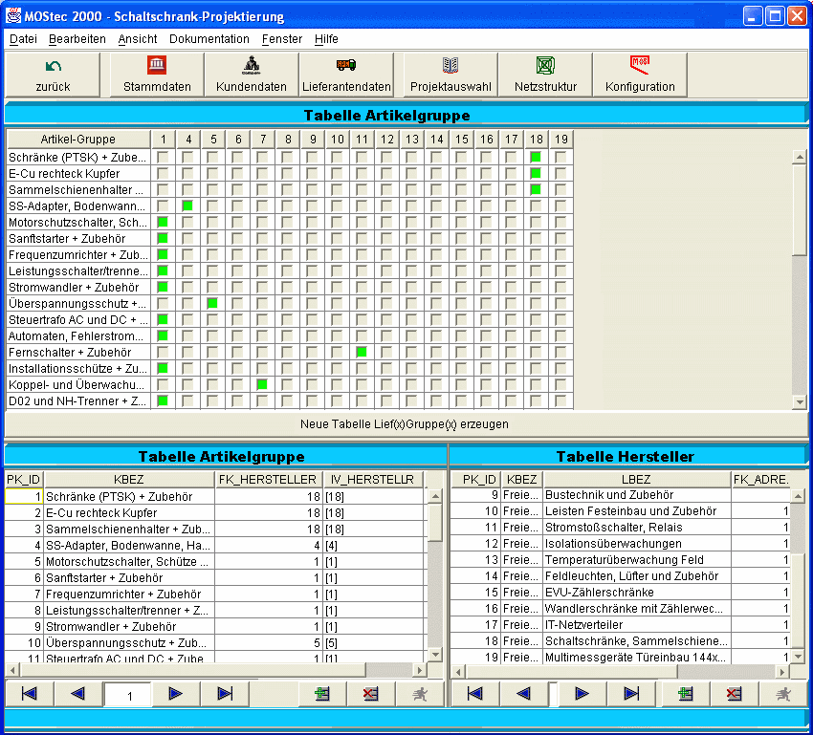Uncheck green column 11 box for Fernschalter row

tap(362, 352)
